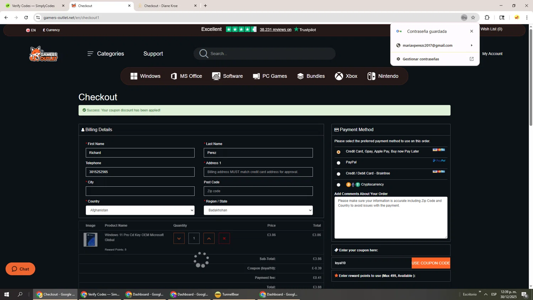Open the Chat widget
This screenshot has height=300, width=533.
(20, 269)
